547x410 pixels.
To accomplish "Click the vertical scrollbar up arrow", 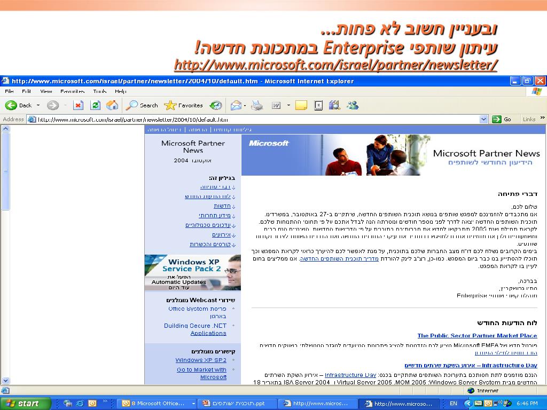I will (x=5, y=129).
